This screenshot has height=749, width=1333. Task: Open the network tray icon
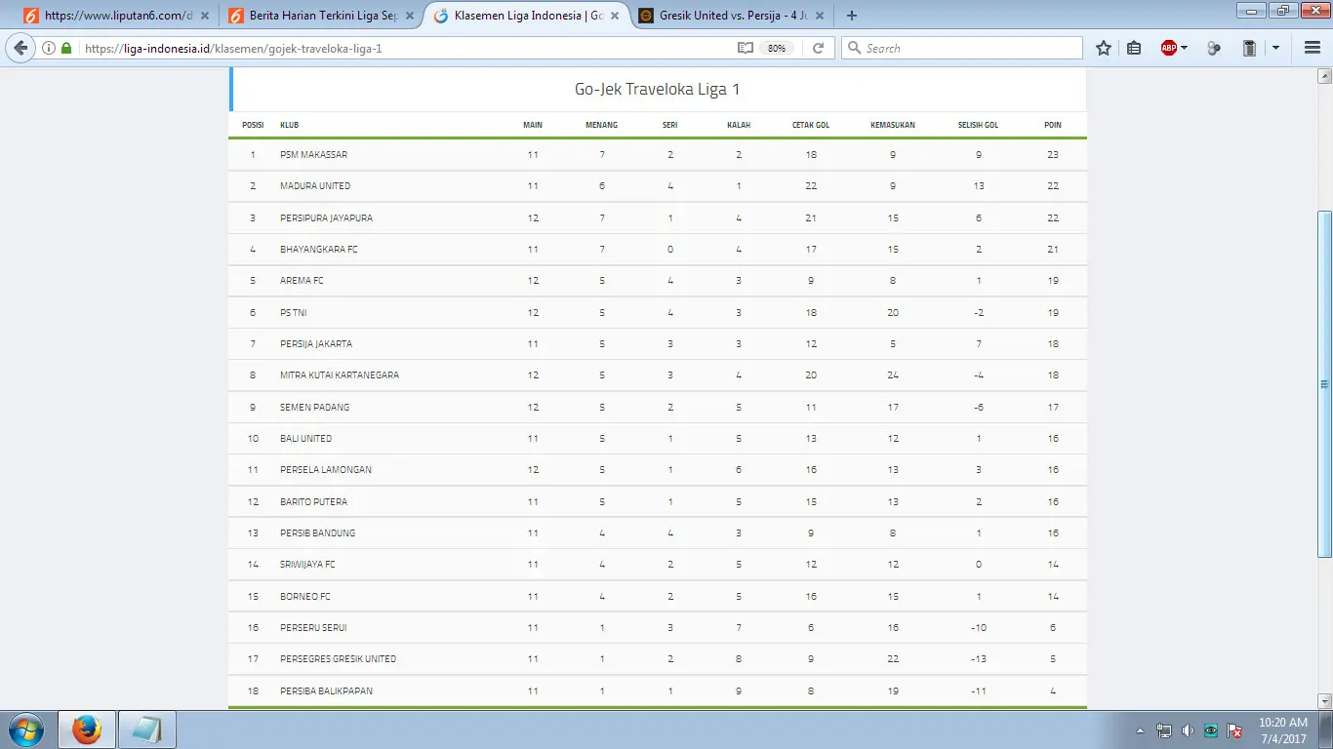click(x=1164, y=730)
